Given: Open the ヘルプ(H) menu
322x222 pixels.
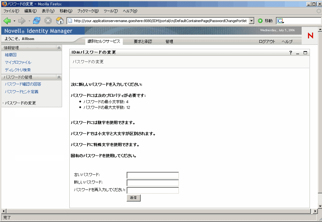Looking at the screenshot, I should click(x=130, y=11).
